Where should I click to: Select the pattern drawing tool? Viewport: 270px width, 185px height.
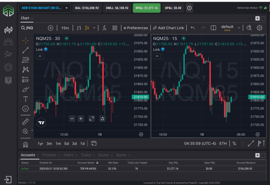[25, 69]
